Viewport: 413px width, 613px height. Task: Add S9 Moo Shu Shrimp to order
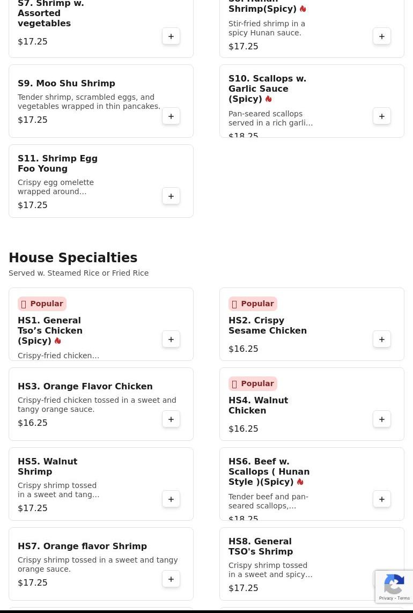tap(171, 116)
